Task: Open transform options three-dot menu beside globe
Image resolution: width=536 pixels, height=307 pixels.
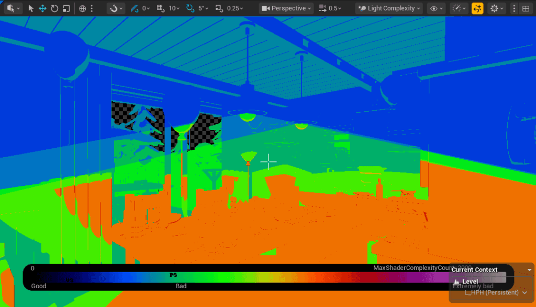Action: (93, 8)
